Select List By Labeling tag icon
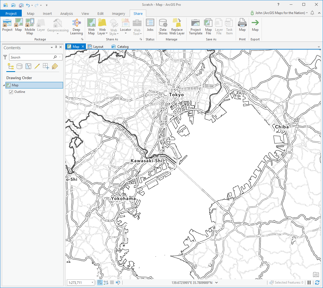The height and width of the screenshot is (288, 323). point(55,66)
